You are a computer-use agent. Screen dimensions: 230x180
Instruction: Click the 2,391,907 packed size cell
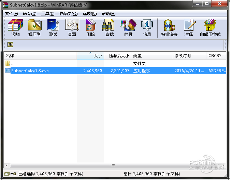point(120,71)
